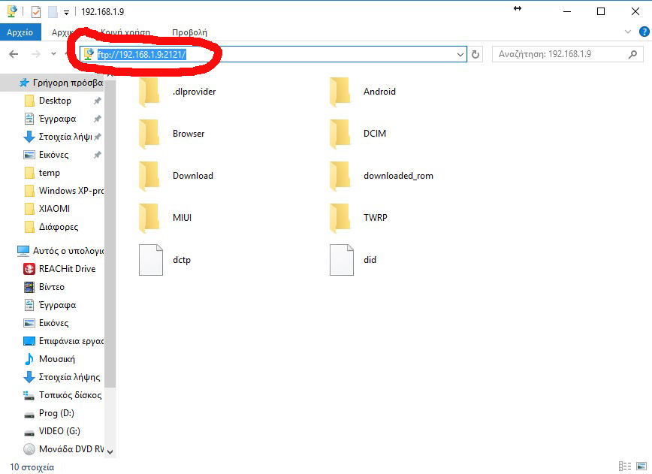
Task: Select the dctp file icon
Action: [x=150, y=260]
